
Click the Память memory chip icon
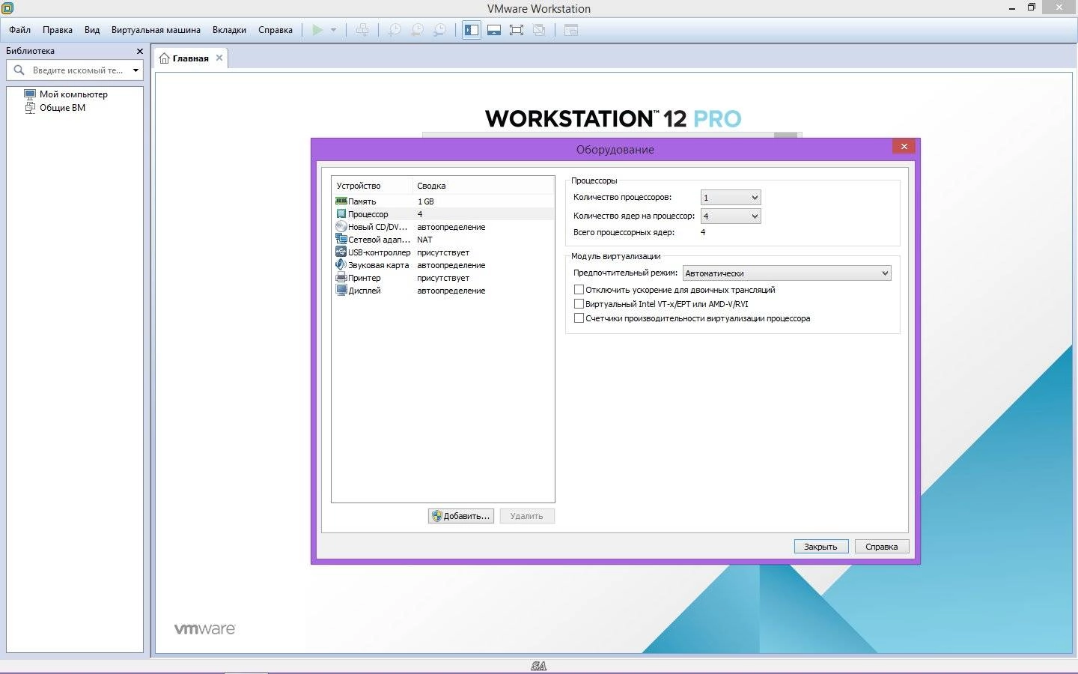pyautogui.click(x=341, y=201)
